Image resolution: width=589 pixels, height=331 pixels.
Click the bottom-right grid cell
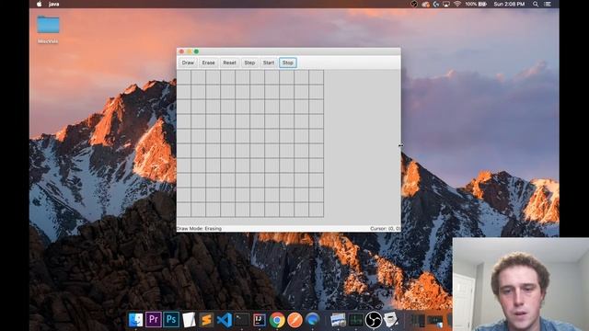point(317,210)
